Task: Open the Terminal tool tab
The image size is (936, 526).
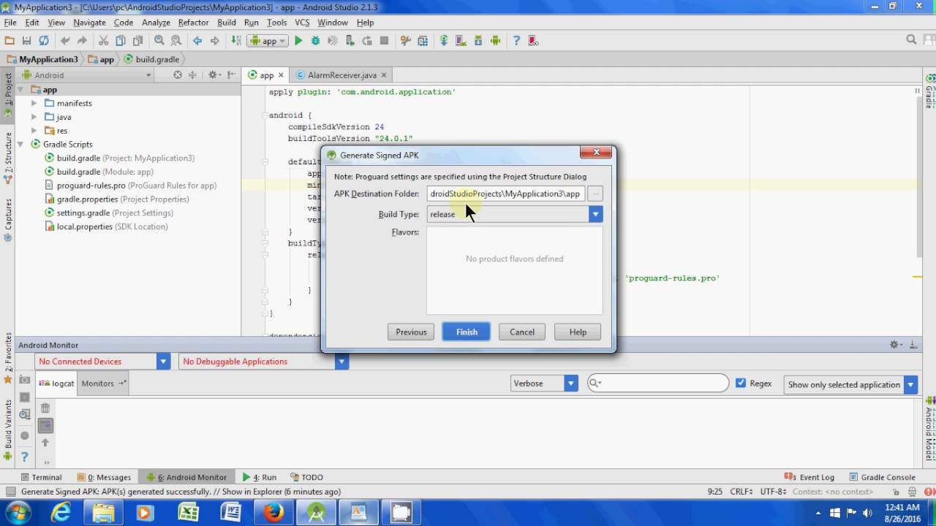Action: [41, 477]
